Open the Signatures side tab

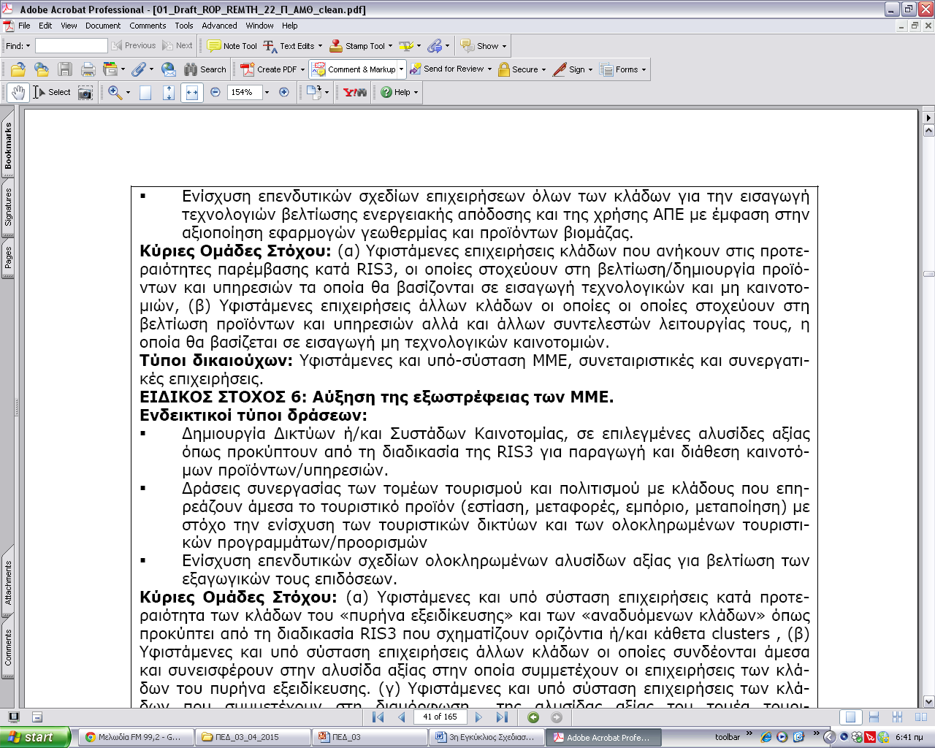8,207
